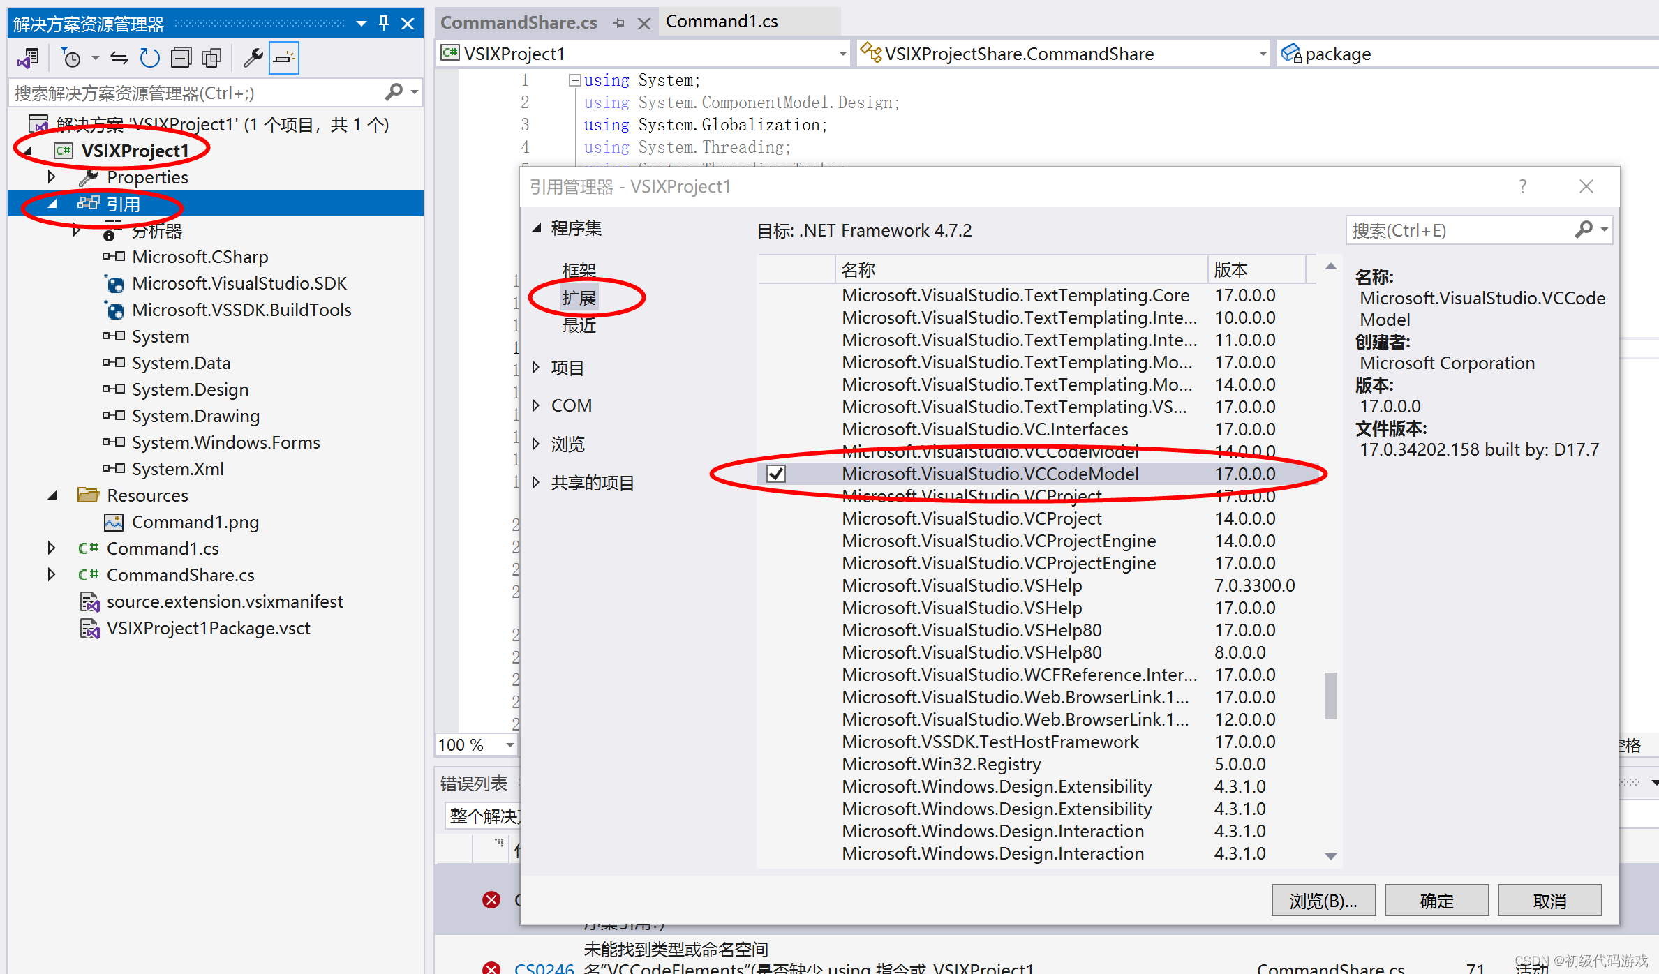Click the Solution Explorer view switcher icon

point(29,58)
